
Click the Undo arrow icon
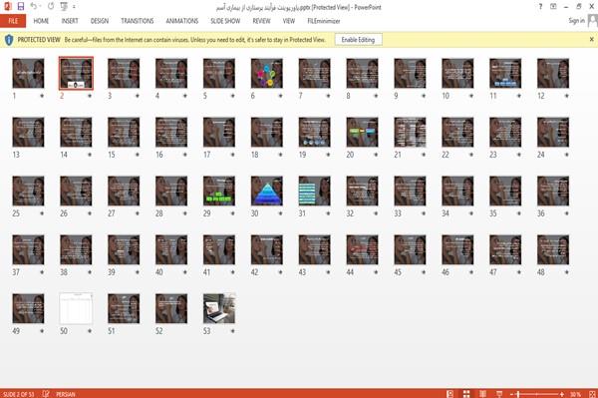click(34, 6)
